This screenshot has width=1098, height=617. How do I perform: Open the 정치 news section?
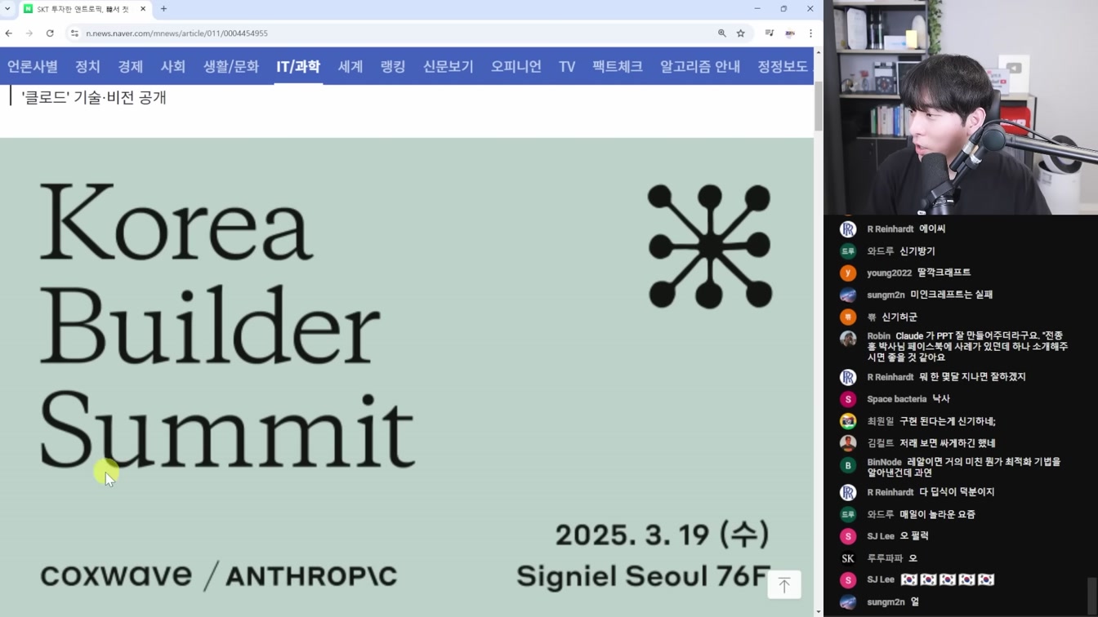click(x=87, y=67)
